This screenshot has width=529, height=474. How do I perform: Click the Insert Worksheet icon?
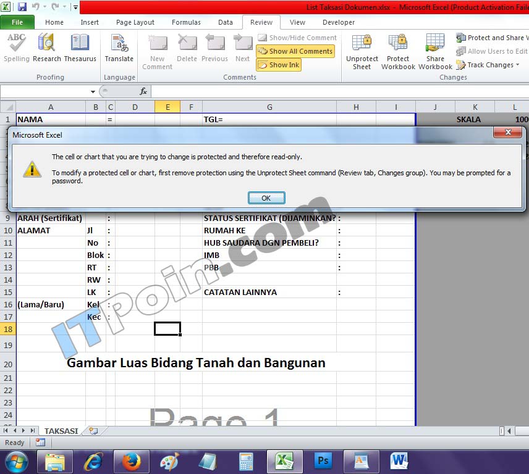click(93, 431)
